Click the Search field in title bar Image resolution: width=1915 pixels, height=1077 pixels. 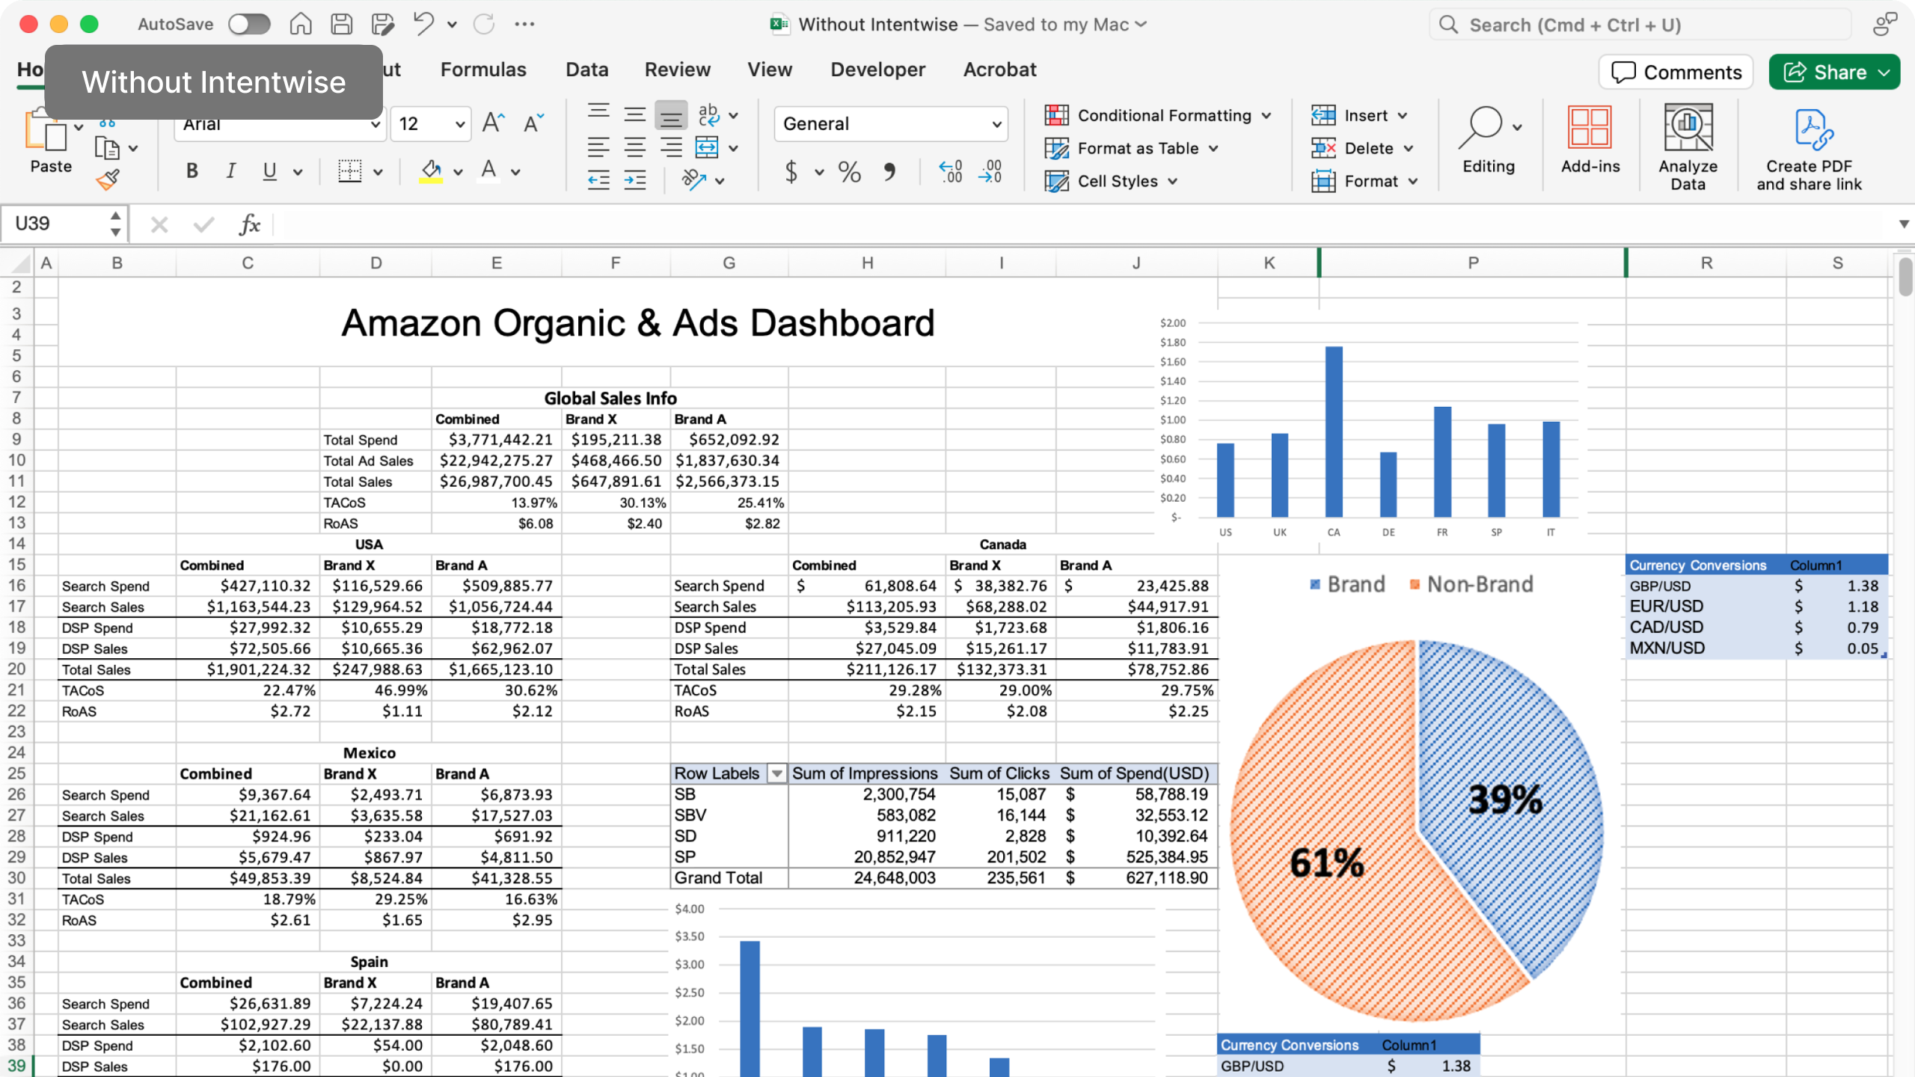pos(1640,25)
